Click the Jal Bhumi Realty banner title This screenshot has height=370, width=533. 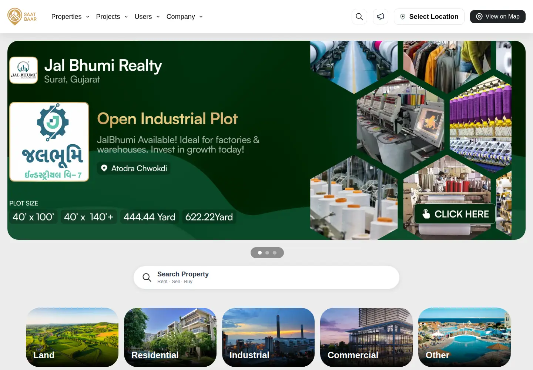pos(103,66)
